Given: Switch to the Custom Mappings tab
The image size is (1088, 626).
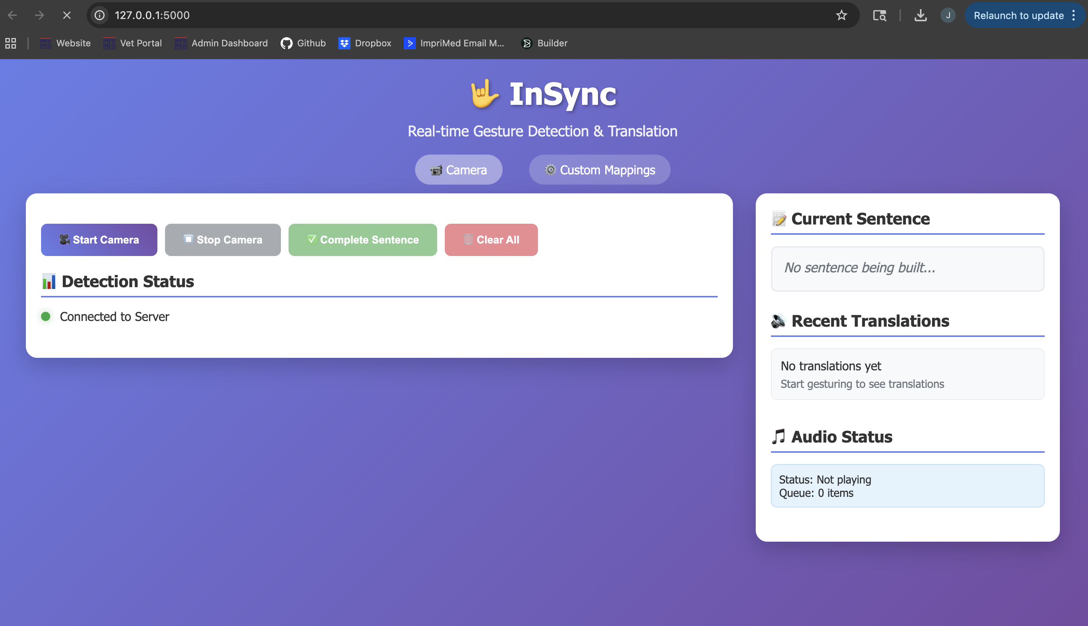Looking at the screenshot, I should point(599,170).
